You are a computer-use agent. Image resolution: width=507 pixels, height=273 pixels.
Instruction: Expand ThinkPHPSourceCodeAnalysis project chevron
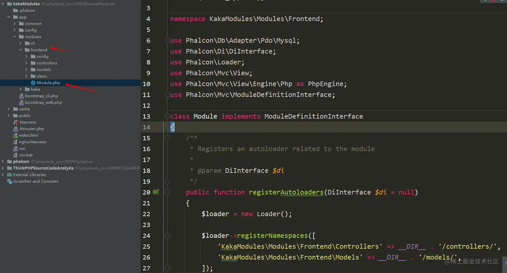(3, 168)
